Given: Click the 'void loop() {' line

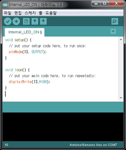Looking at the screenshot, I should [17, 70].
